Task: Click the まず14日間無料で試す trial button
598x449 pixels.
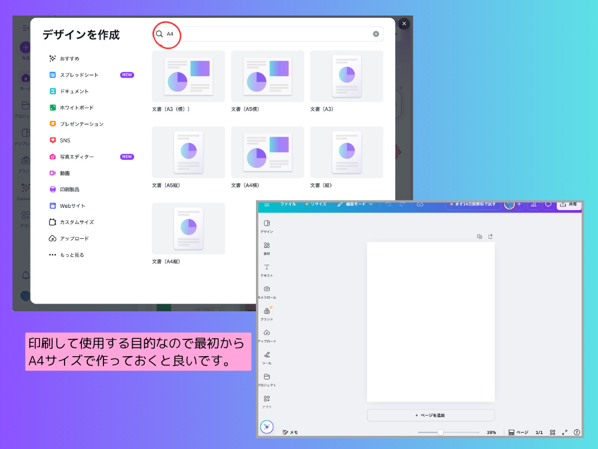Action: (x=473, y=204)
